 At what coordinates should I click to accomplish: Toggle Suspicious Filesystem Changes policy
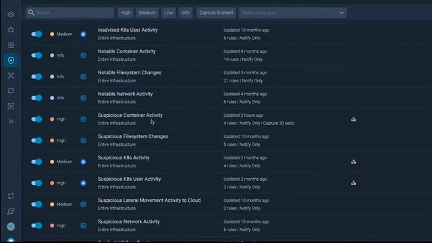coord(36,140)
